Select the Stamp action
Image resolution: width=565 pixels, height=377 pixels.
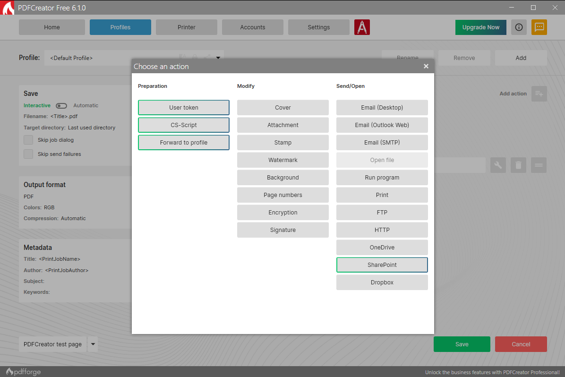pyautogui.click(x=283, y=142)
